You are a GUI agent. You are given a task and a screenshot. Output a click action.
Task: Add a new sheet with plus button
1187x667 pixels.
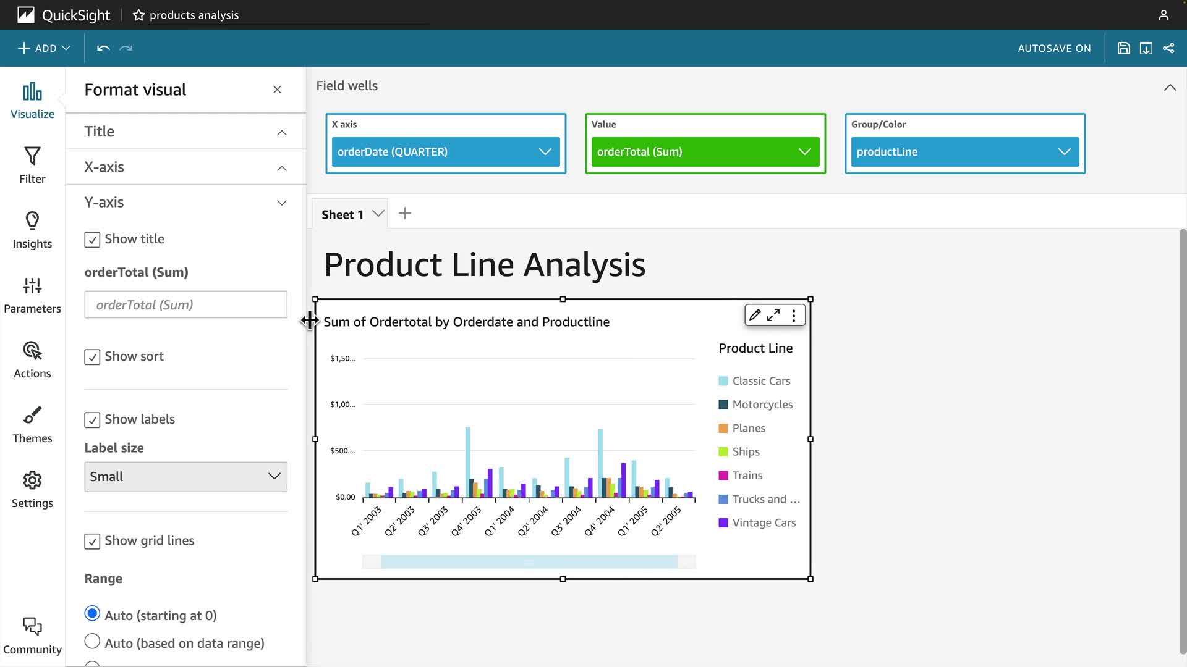click(x=405, y=214)
